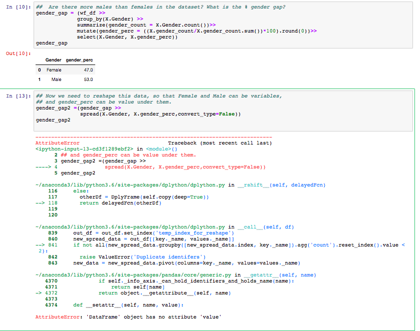Click into the In [10] code cell

click(x=223, y=25)
